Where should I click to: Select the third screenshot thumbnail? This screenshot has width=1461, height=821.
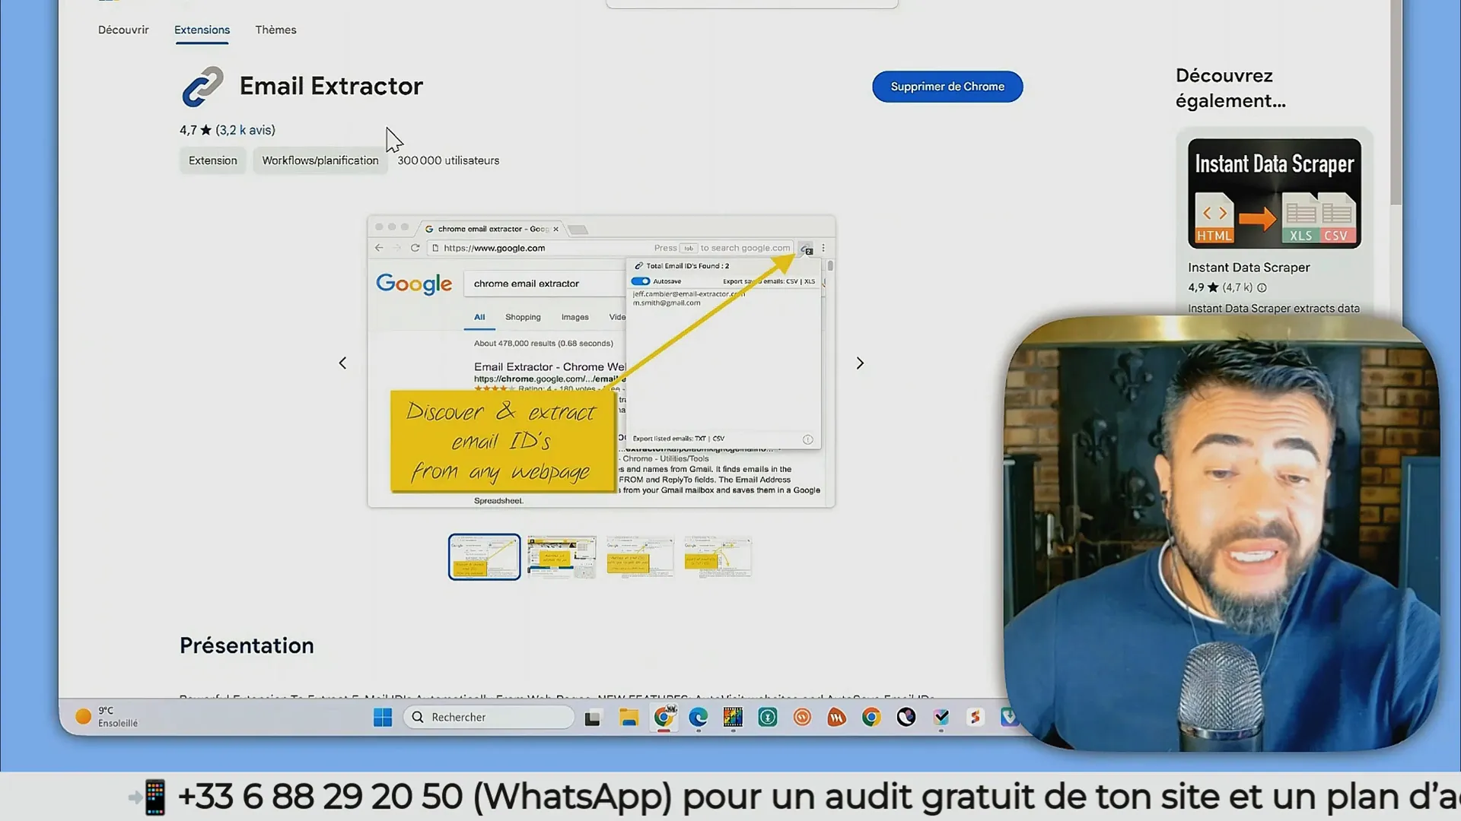coord(640,557)
